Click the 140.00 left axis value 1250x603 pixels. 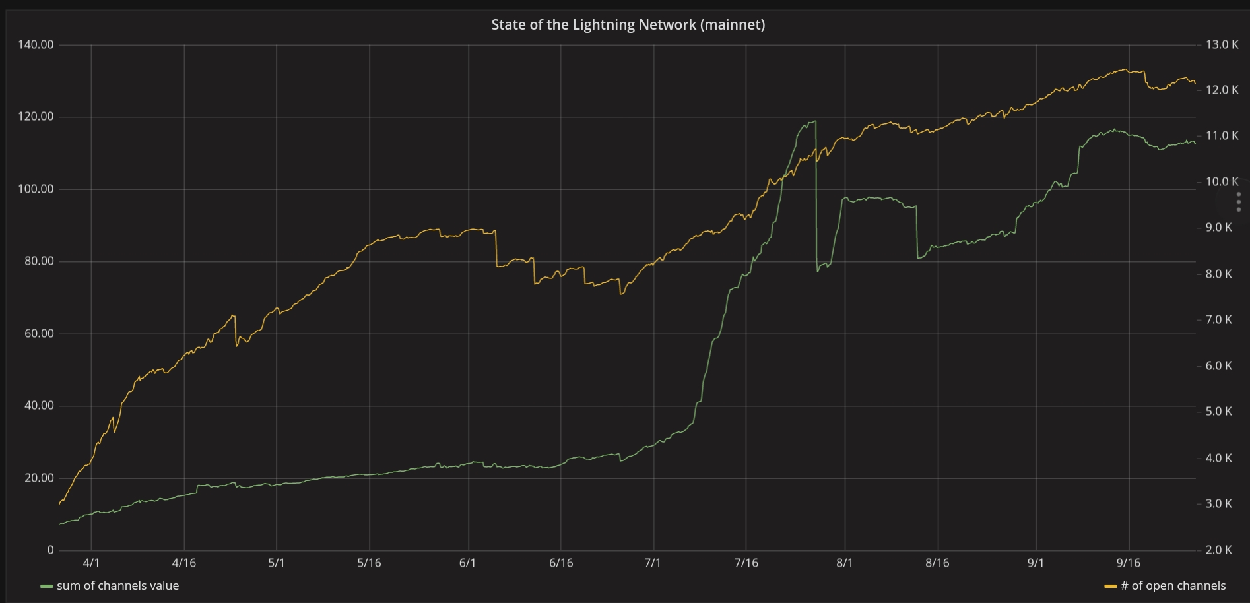point(36,45)
